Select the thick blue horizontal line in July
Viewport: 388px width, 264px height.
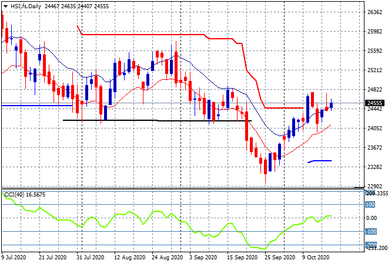pyautogui.click(x=37, y=106)
